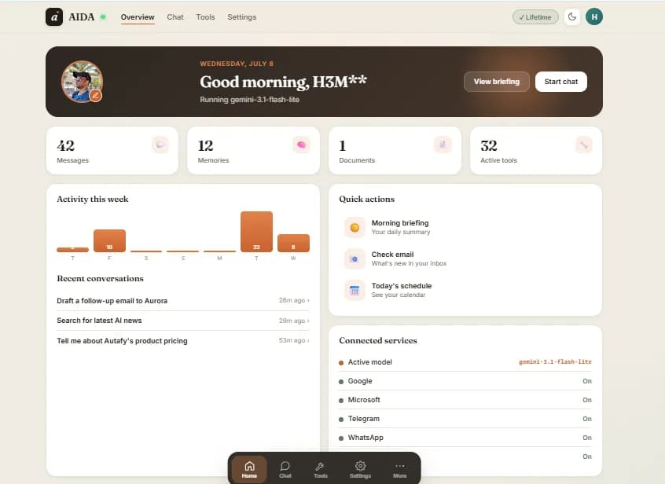Switch to the Chat tab in the header

click(175, 17)
